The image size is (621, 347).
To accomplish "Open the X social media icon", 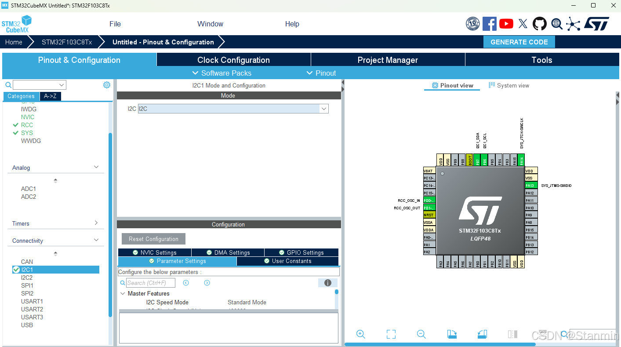I will 523,24.
